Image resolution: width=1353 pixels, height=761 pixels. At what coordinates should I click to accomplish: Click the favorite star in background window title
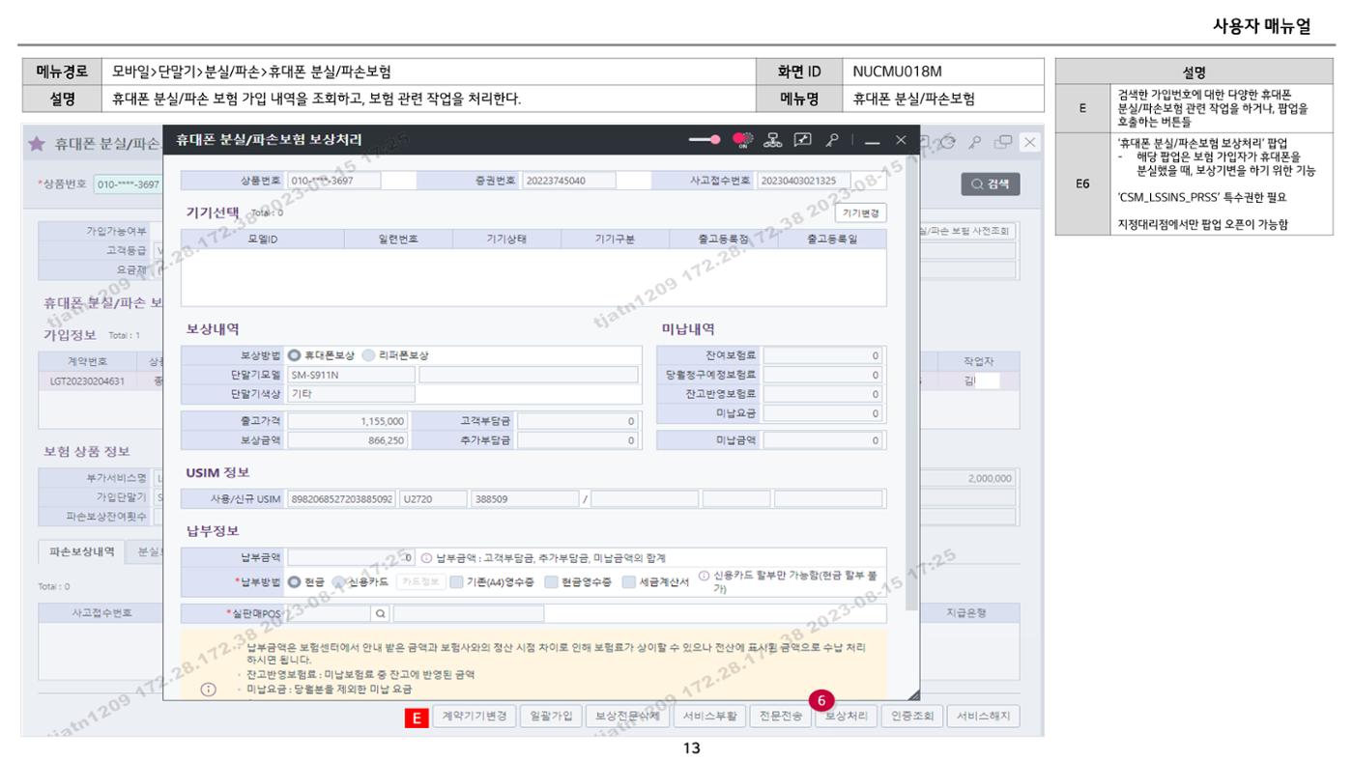point(37,143)
